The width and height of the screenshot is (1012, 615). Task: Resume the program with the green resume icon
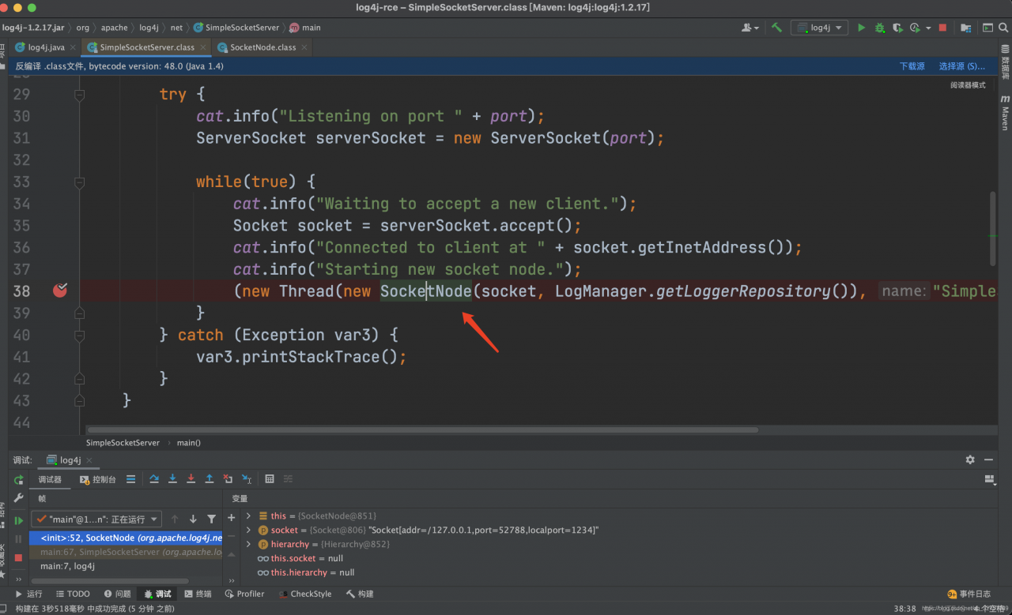(18, 520)
